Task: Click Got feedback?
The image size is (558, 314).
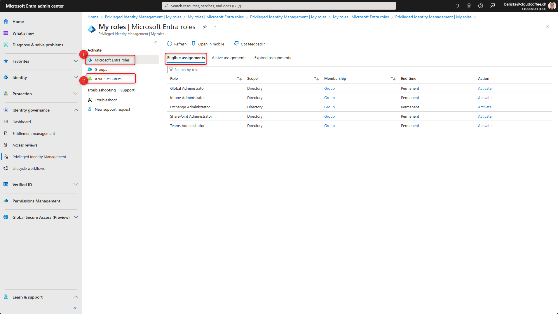Action: tap(249, 44)
